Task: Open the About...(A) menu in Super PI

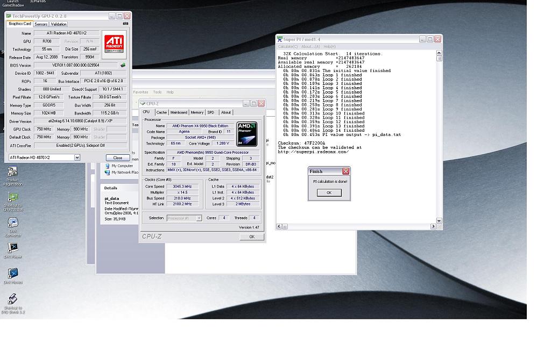Action: pyautogui.click(x=310, y=46)
